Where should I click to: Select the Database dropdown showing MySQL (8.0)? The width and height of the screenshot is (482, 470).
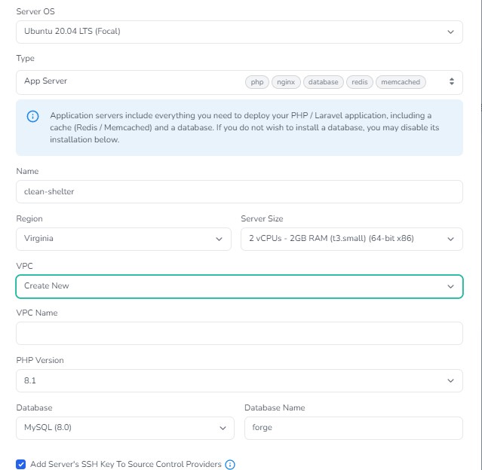click(x=124, y=428)
